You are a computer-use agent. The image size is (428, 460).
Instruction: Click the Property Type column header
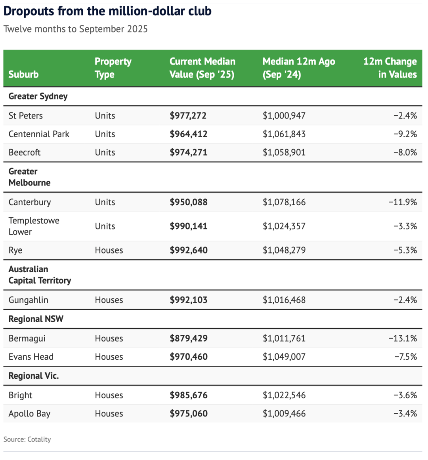113,68
